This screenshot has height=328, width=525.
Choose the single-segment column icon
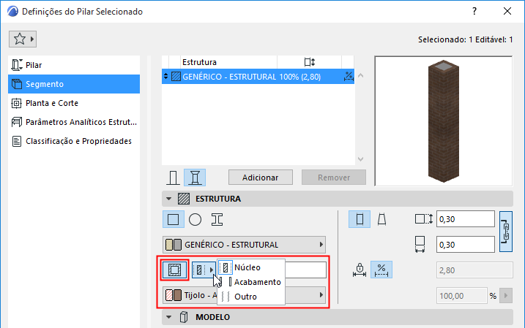pyautogui.click(x=174, y=178)
